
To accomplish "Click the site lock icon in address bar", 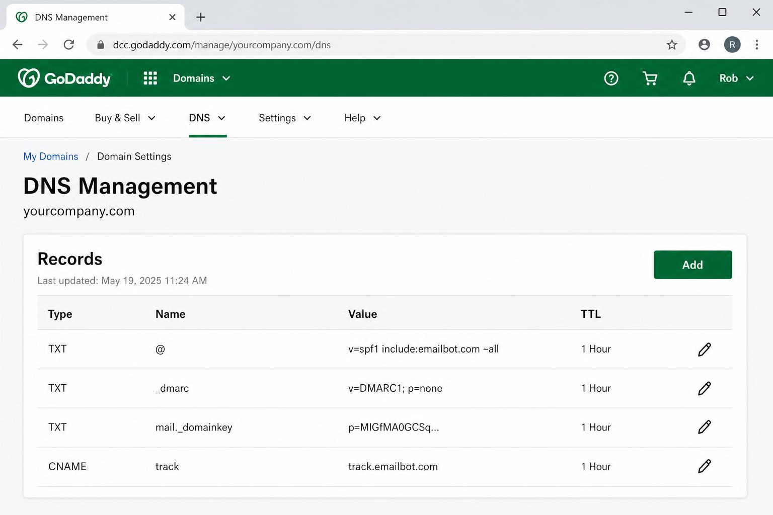I will coord(101,45).
